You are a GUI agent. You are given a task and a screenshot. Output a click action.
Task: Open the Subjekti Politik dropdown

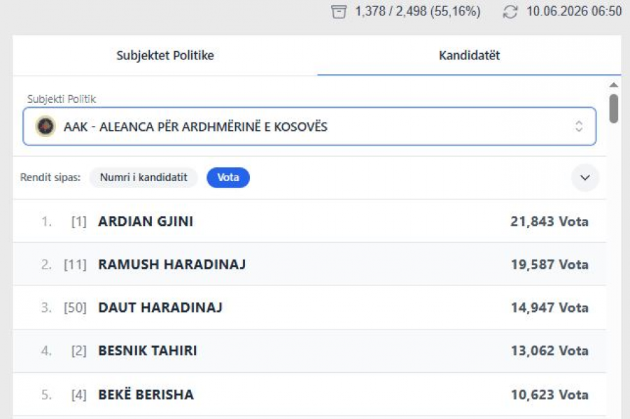tap(309, 127)
